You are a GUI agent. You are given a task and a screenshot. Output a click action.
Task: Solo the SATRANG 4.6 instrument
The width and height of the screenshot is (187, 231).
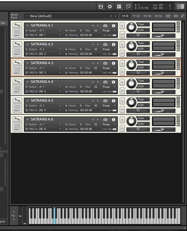(122, 120)
